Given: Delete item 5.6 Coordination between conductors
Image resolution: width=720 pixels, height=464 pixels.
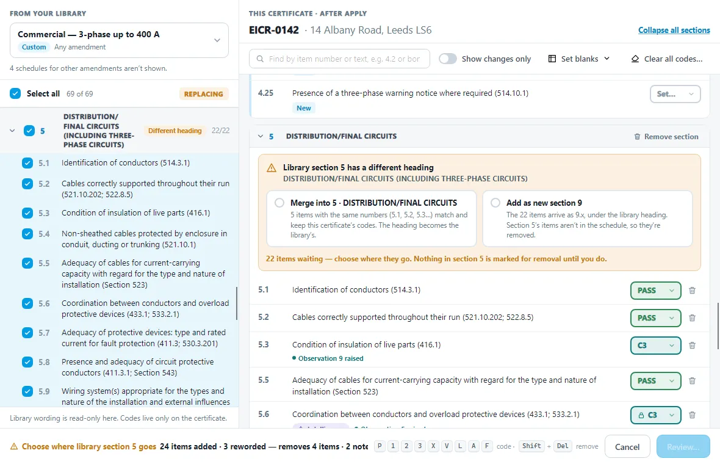Looking at the screenshot, I should [x=692, y=415].
